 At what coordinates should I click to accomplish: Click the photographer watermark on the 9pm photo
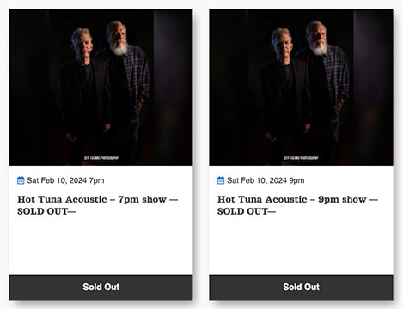point(301,159)
